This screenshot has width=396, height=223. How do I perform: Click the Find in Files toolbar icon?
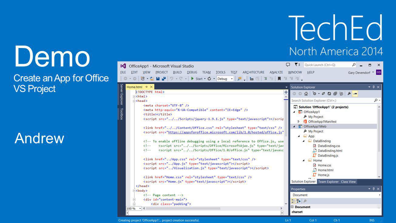[240, 79]
